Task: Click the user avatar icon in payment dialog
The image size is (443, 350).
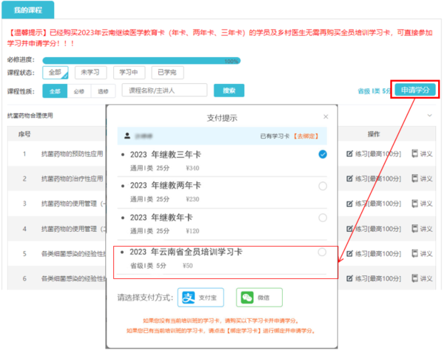Action: point(127,134)
